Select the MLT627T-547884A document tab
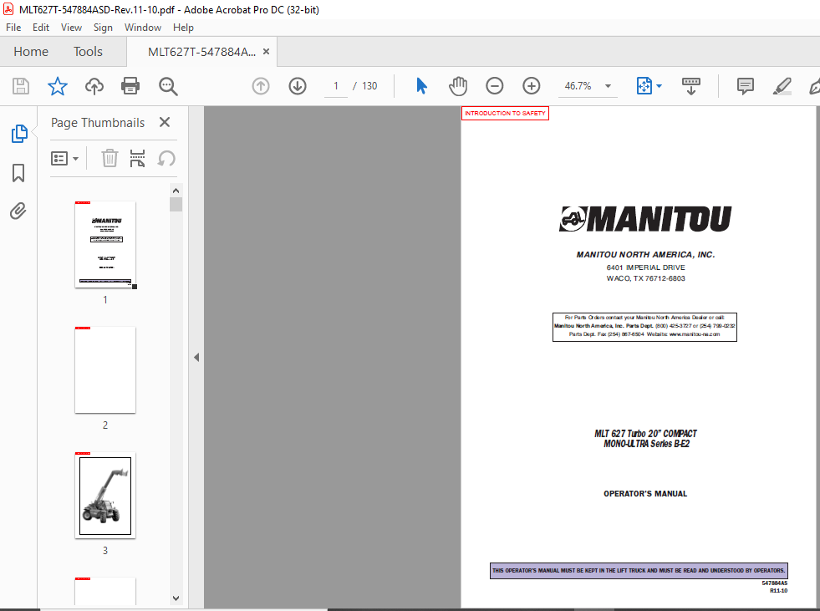 [x=201, y=51]
